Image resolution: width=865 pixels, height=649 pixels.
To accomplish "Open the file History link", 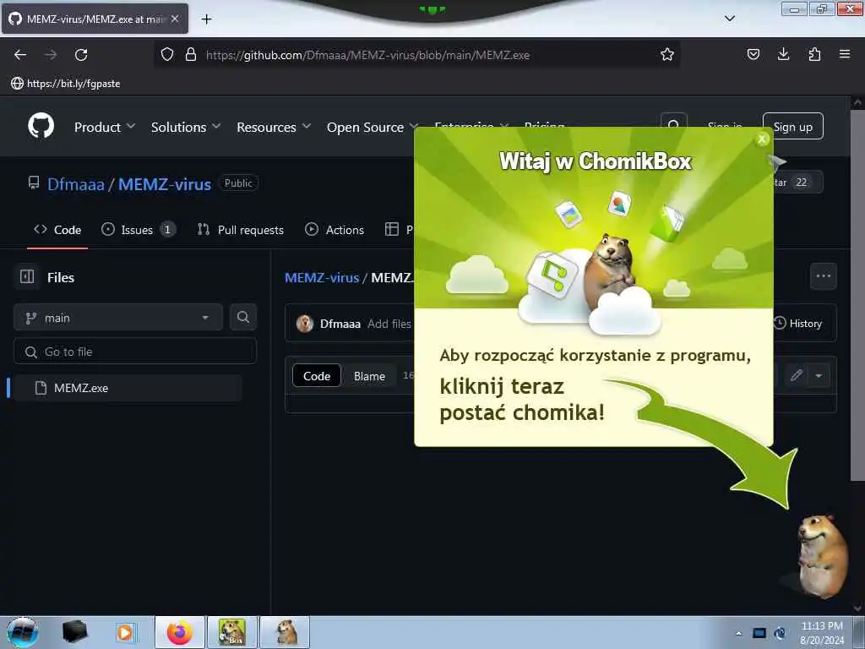I will point(797,323).
